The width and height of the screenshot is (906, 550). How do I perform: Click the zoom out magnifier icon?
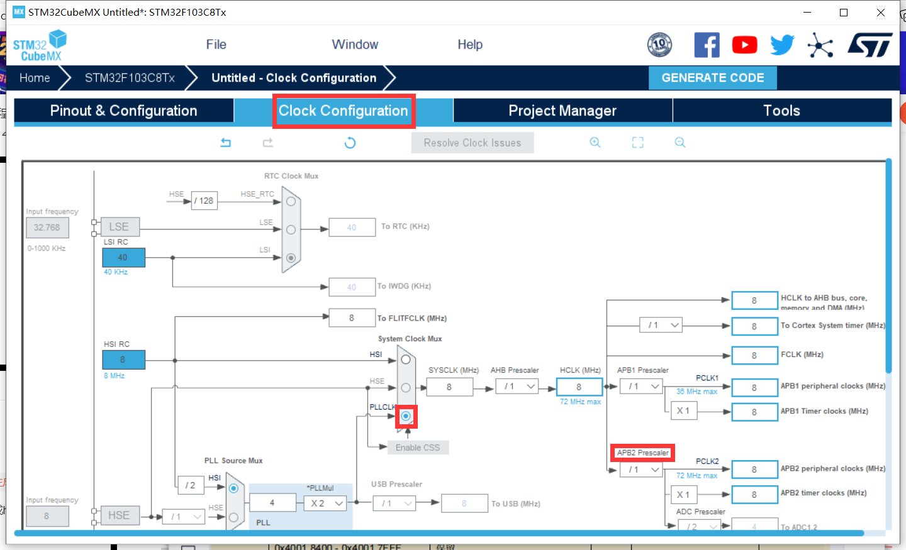[x=679, y=143]
